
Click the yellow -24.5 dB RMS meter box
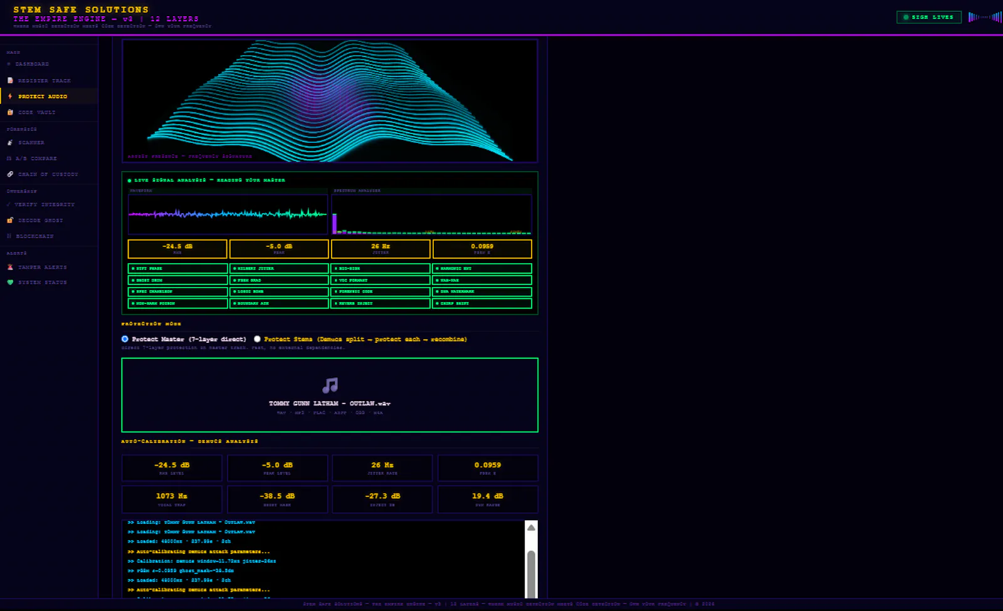click(x=177, y=249)
